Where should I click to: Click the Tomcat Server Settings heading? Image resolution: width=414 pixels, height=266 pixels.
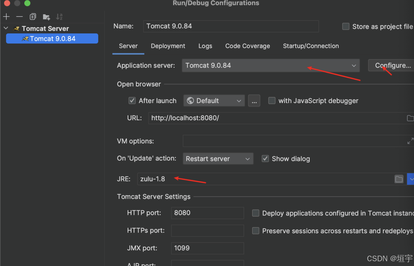[154, 197]
